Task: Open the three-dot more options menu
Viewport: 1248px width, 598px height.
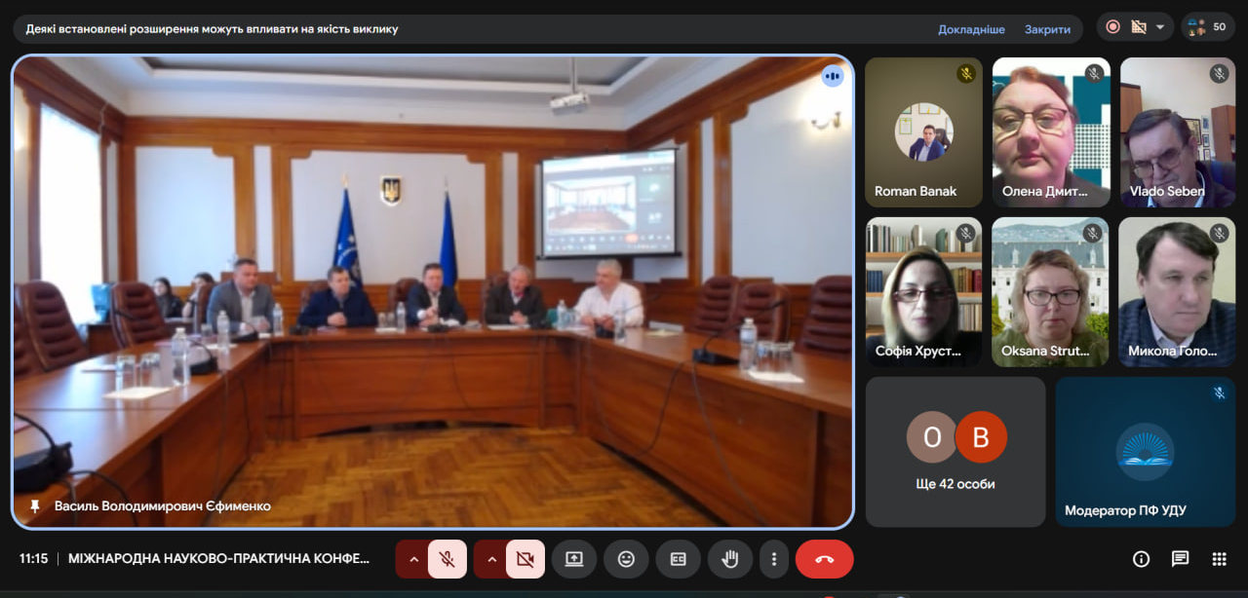Action: (774, 559)
